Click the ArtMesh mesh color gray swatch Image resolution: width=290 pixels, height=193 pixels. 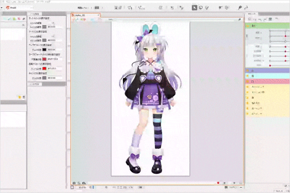tap(44, 27)
